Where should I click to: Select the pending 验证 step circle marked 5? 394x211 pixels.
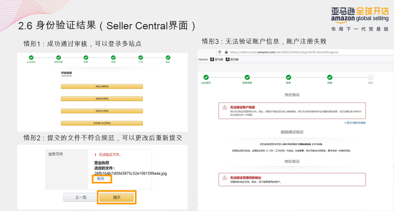(370, 77)
